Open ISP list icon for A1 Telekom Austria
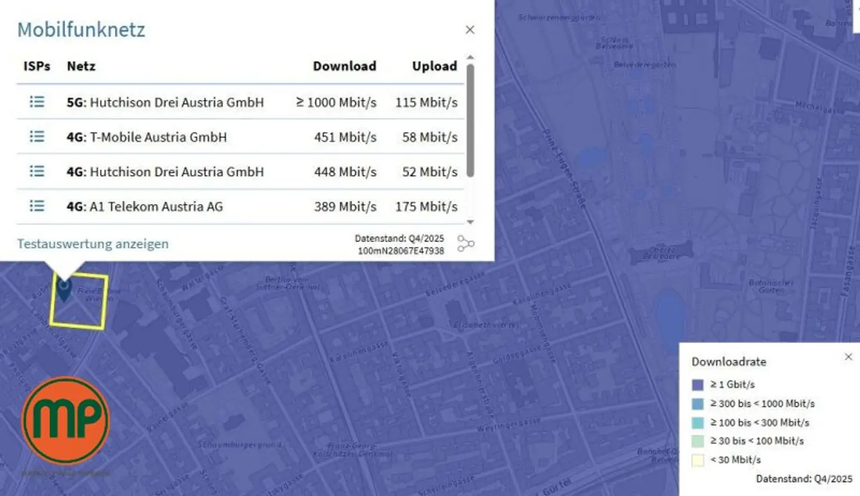Screen dimensions: 860x496 [37, 206]
